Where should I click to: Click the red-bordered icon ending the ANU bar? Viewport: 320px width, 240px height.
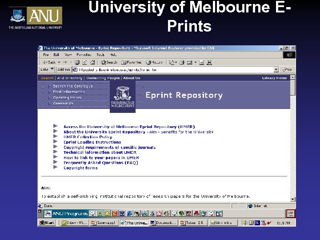pos(290,214)
